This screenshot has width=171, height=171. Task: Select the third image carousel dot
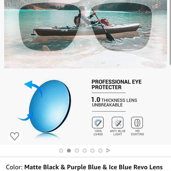(x=77, y=151)
